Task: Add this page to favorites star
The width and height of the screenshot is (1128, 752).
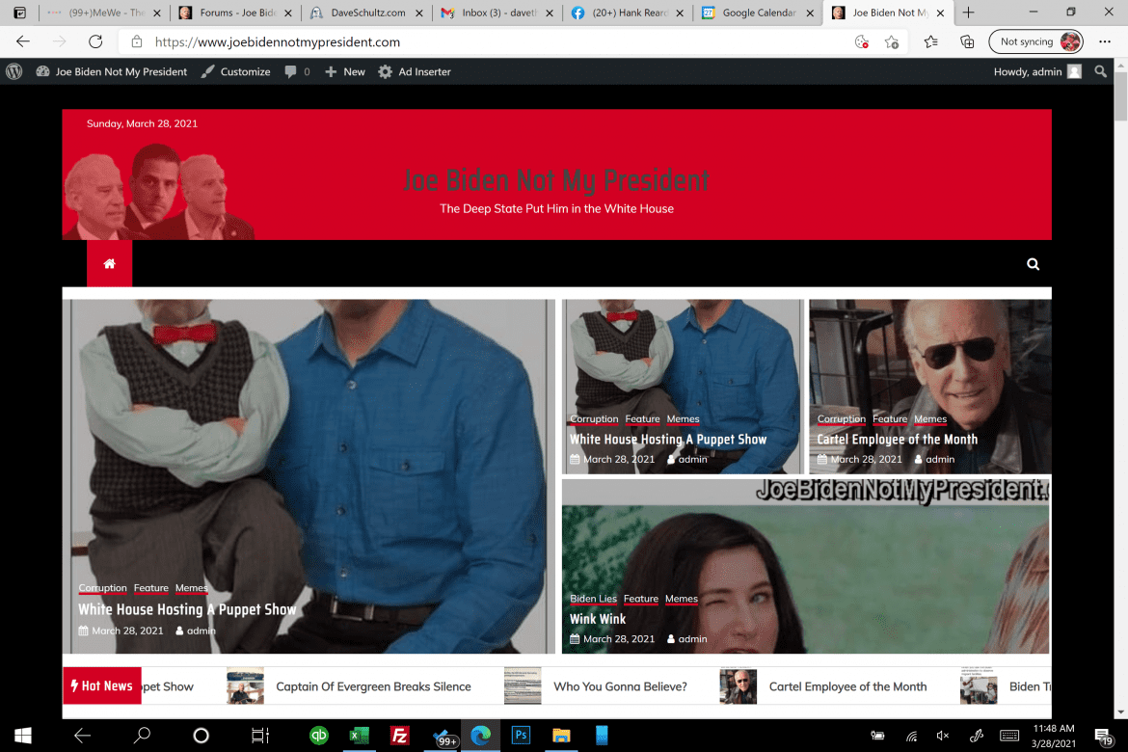Action: tap(892, 41)
